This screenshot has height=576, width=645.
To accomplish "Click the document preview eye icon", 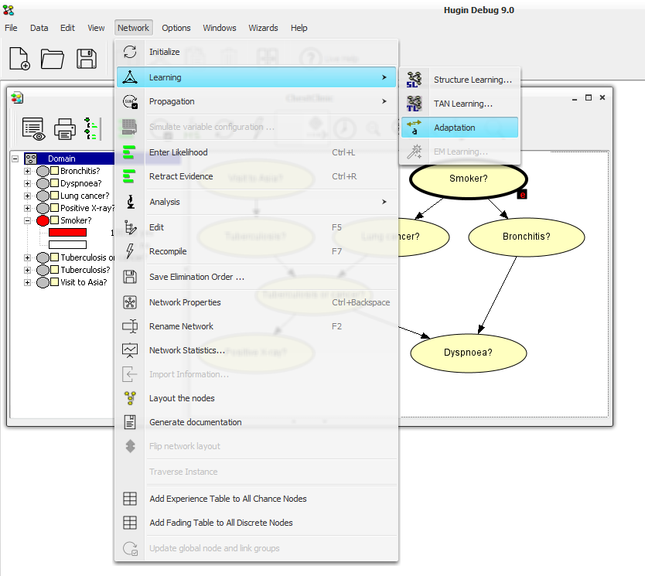I will click(33, 129).
